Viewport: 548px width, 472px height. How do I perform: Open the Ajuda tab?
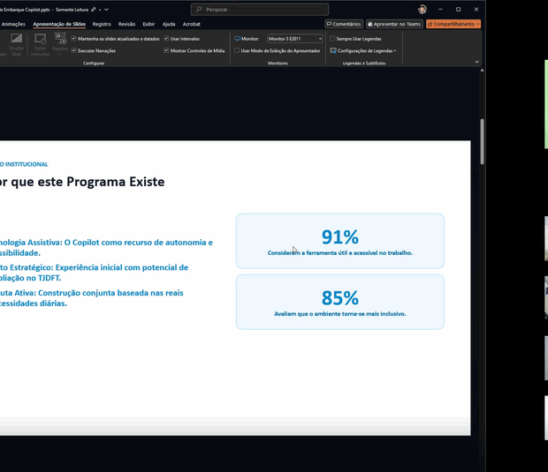(x=169, y=24)
